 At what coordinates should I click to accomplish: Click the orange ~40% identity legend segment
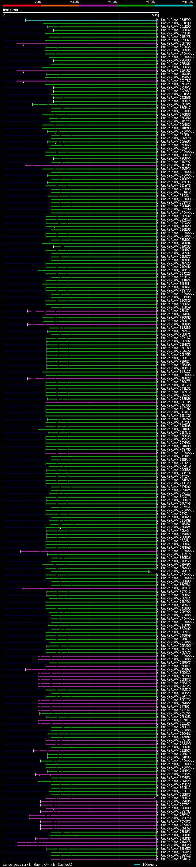pos(60,6)
